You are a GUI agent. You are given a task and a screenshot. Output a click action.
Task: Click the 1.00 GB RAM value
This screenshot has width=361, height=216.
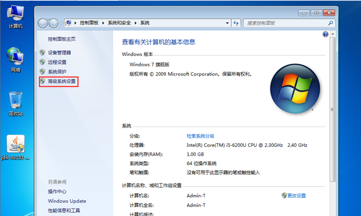(x=195, y=154)
